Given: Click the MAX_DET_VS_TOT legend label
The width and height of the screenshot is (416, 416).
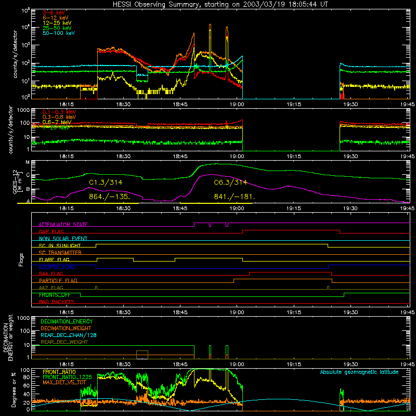Looking at the screenshot, I should (64, 382).
